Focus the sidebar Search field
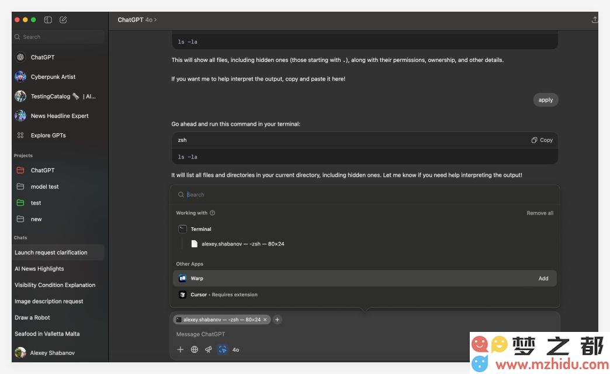Viewport: 610px width, 374px height. tap(59, 37)
